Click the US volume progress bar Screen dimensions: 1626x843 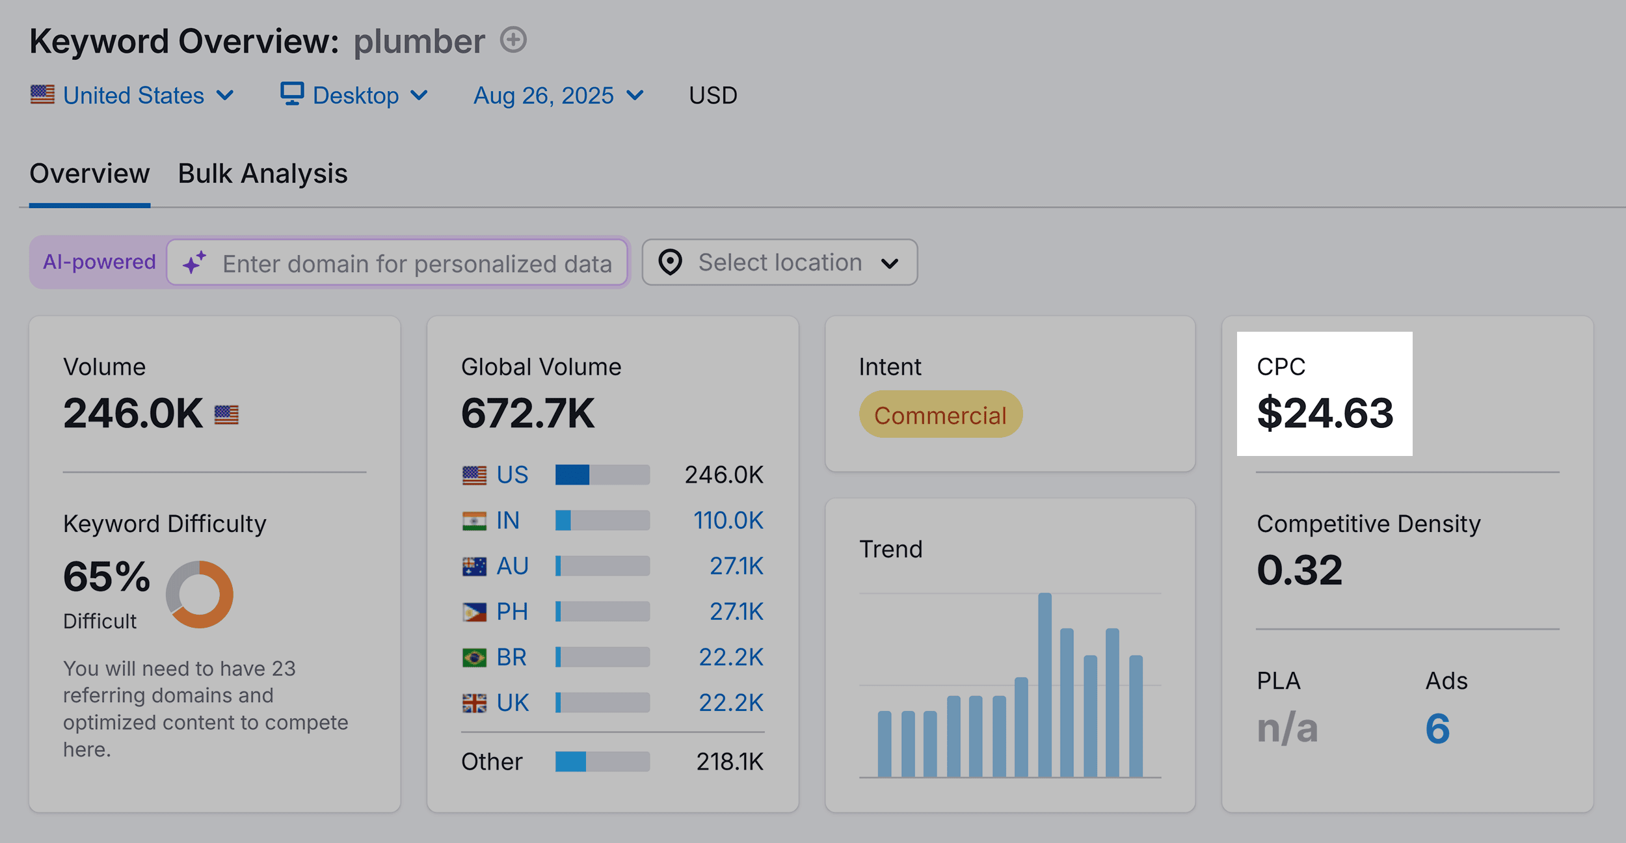click(602, 475)
